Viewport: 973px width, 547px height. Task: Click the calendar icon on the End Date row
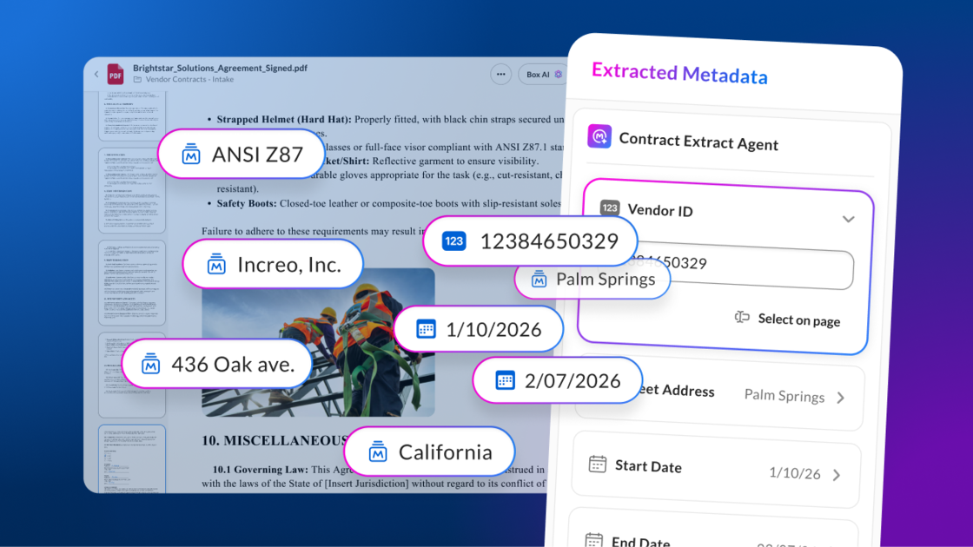pos(594,538)
